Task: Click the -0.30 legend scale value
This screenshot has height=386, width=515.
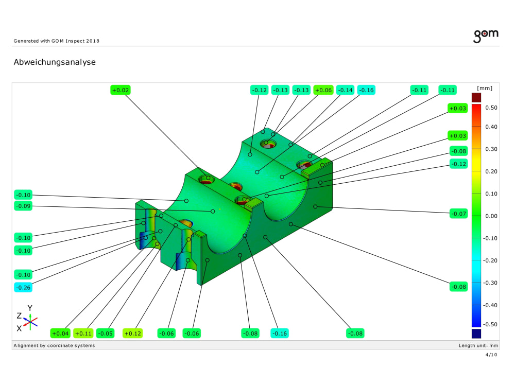Action: click(x=490, y=283)
